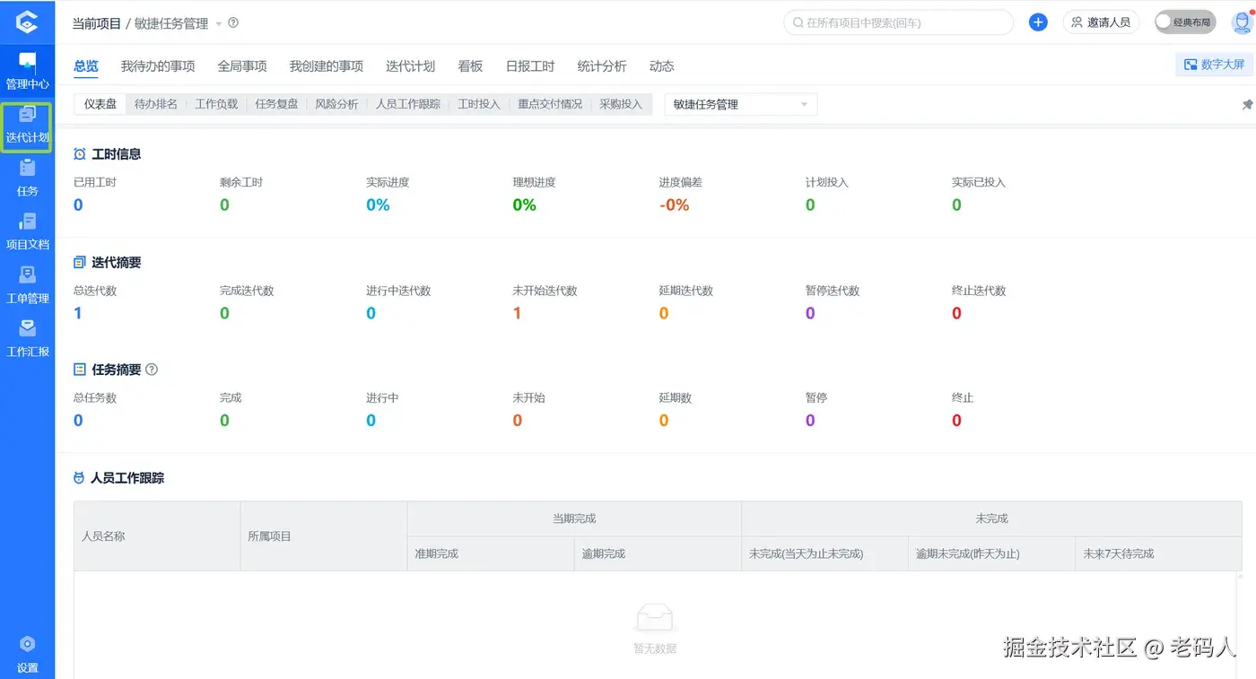Switch to the 总览 tab
Image resolution: width=1256 pixels, height=679 pixels.
coord(86,66)
